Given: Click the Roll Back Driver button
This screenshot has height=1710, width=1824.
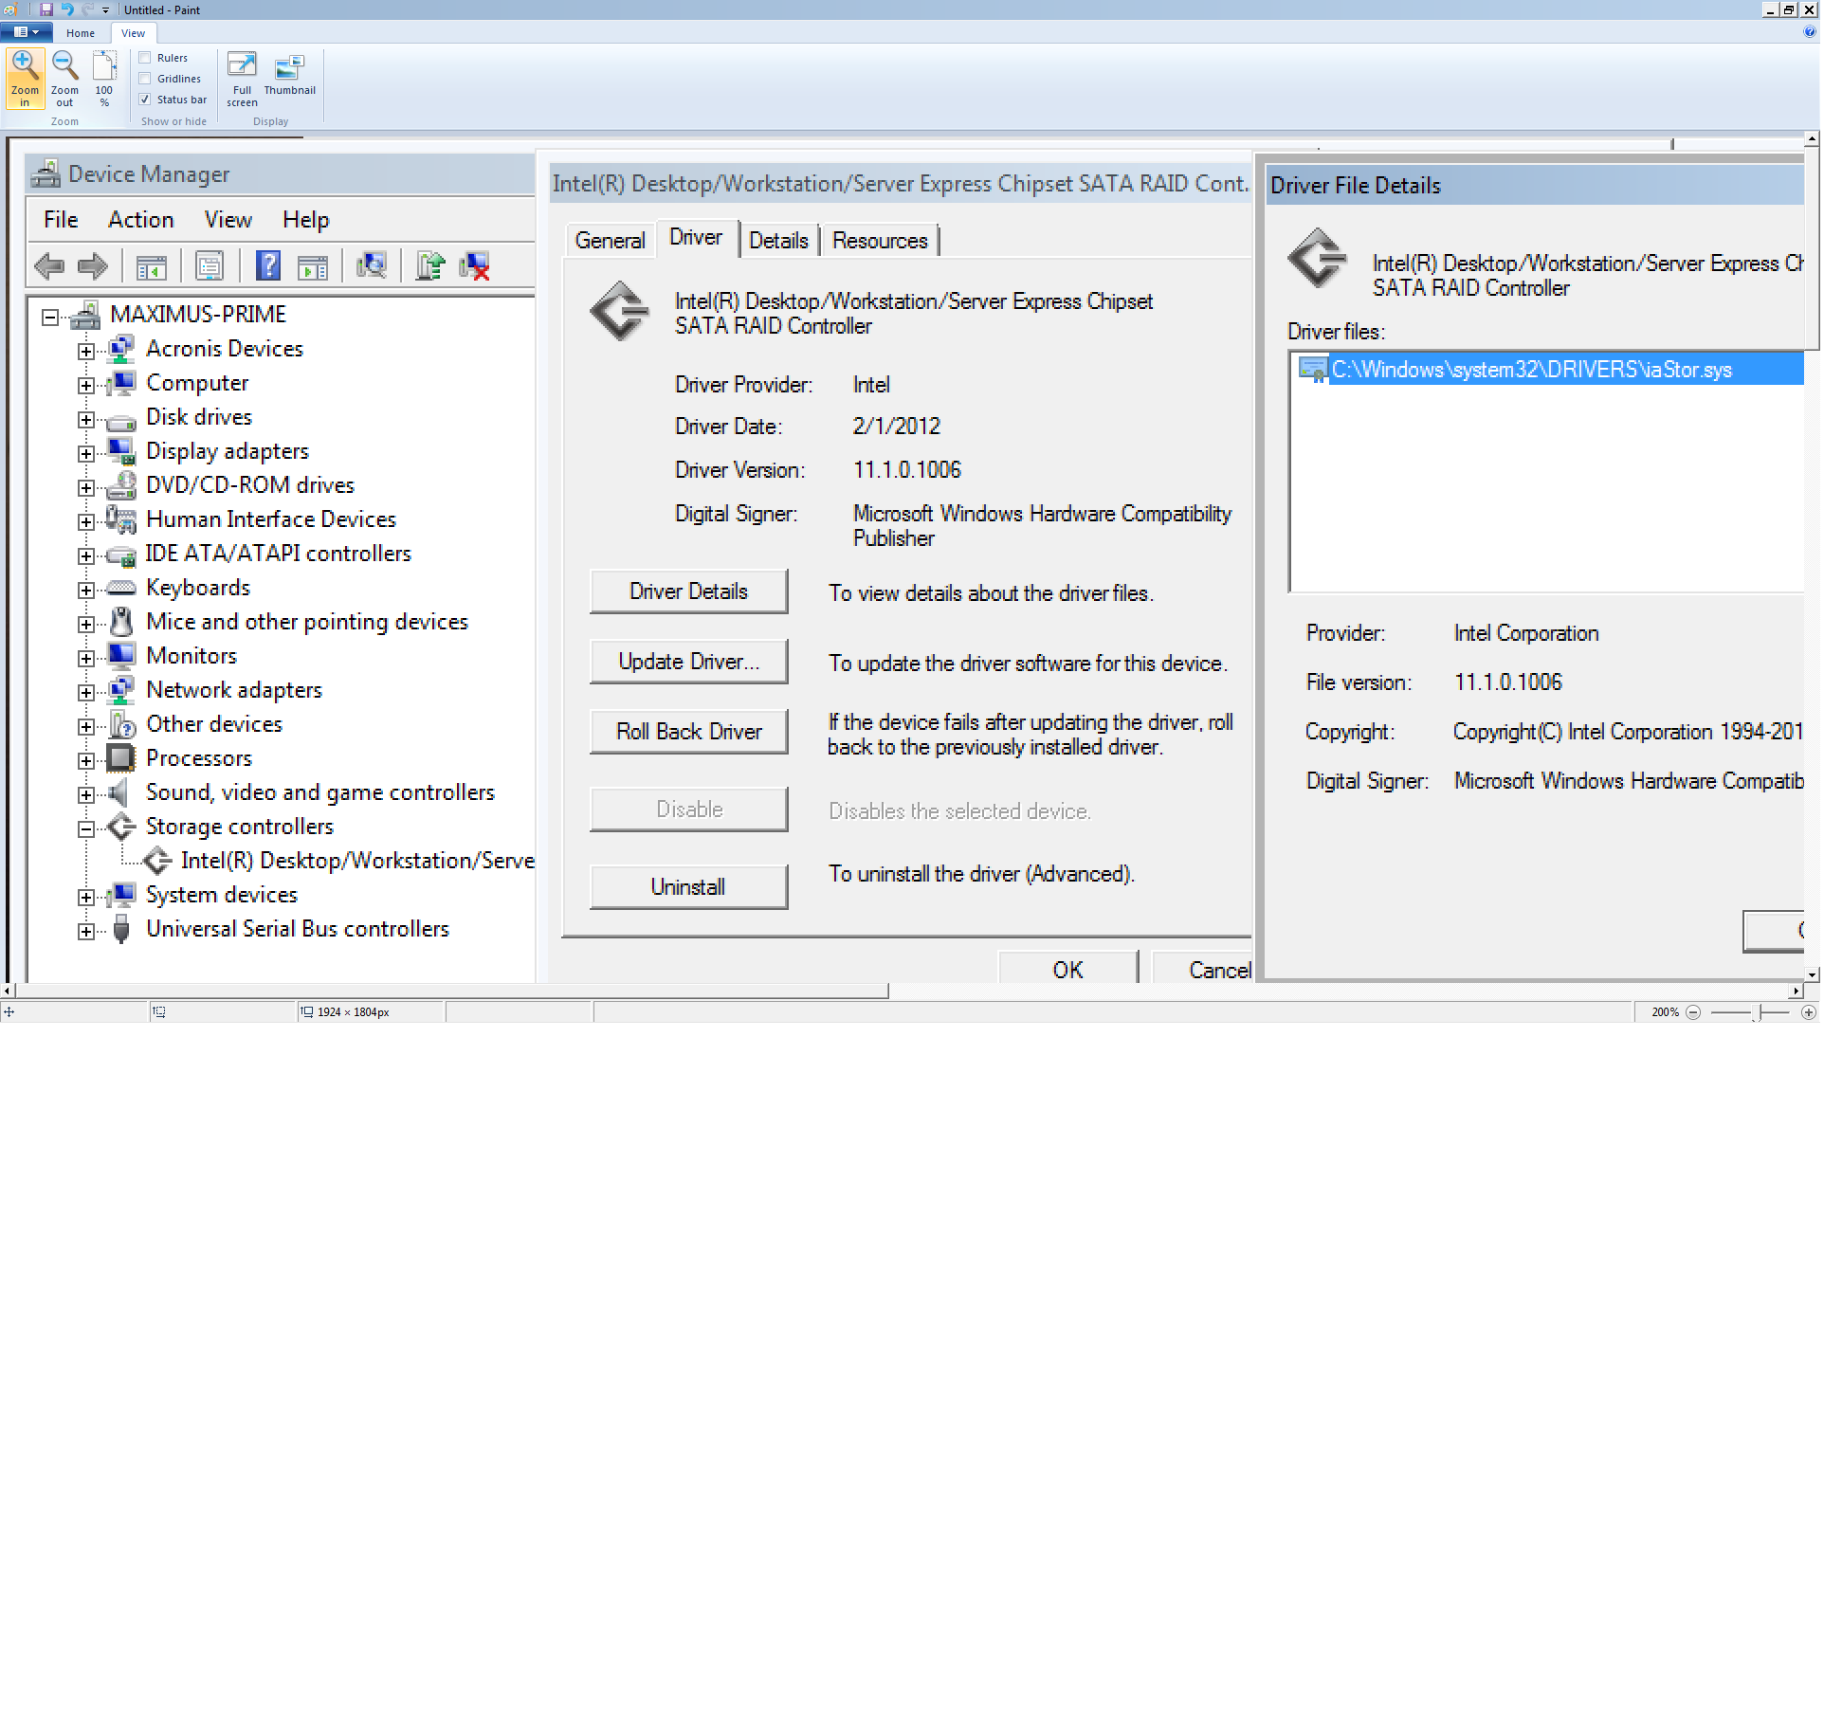Looking at the screenshot, I should 688,732.
